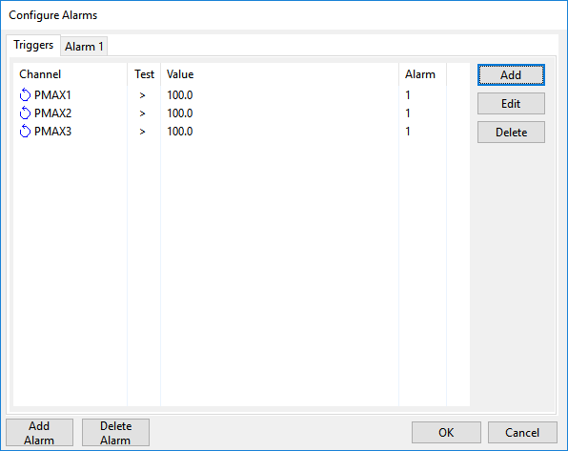Click the Add trigger button
The image size is (568, 451).
coord(511,75)
